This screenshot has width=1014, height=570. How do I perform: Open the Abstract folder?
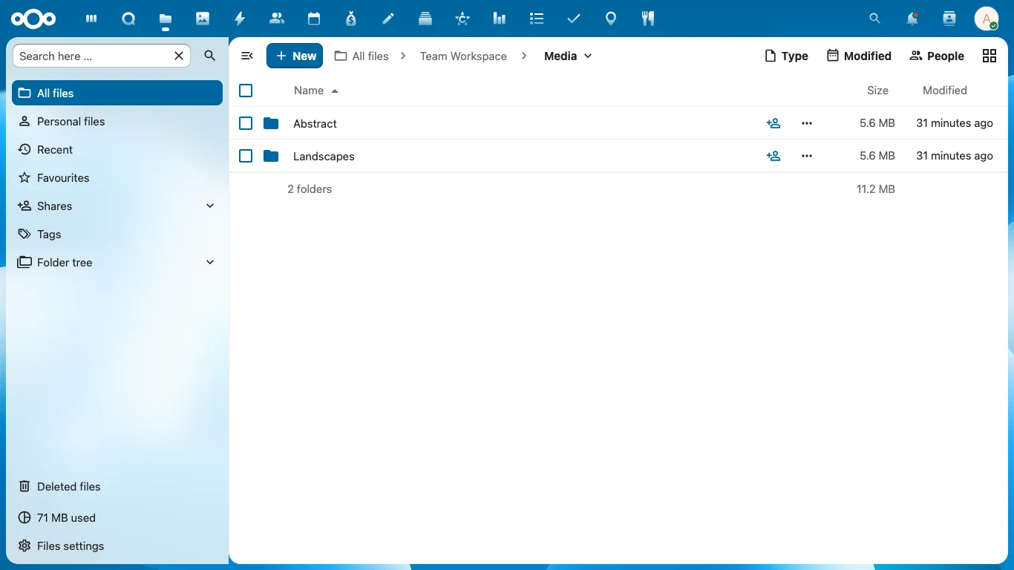click(315, 123)
